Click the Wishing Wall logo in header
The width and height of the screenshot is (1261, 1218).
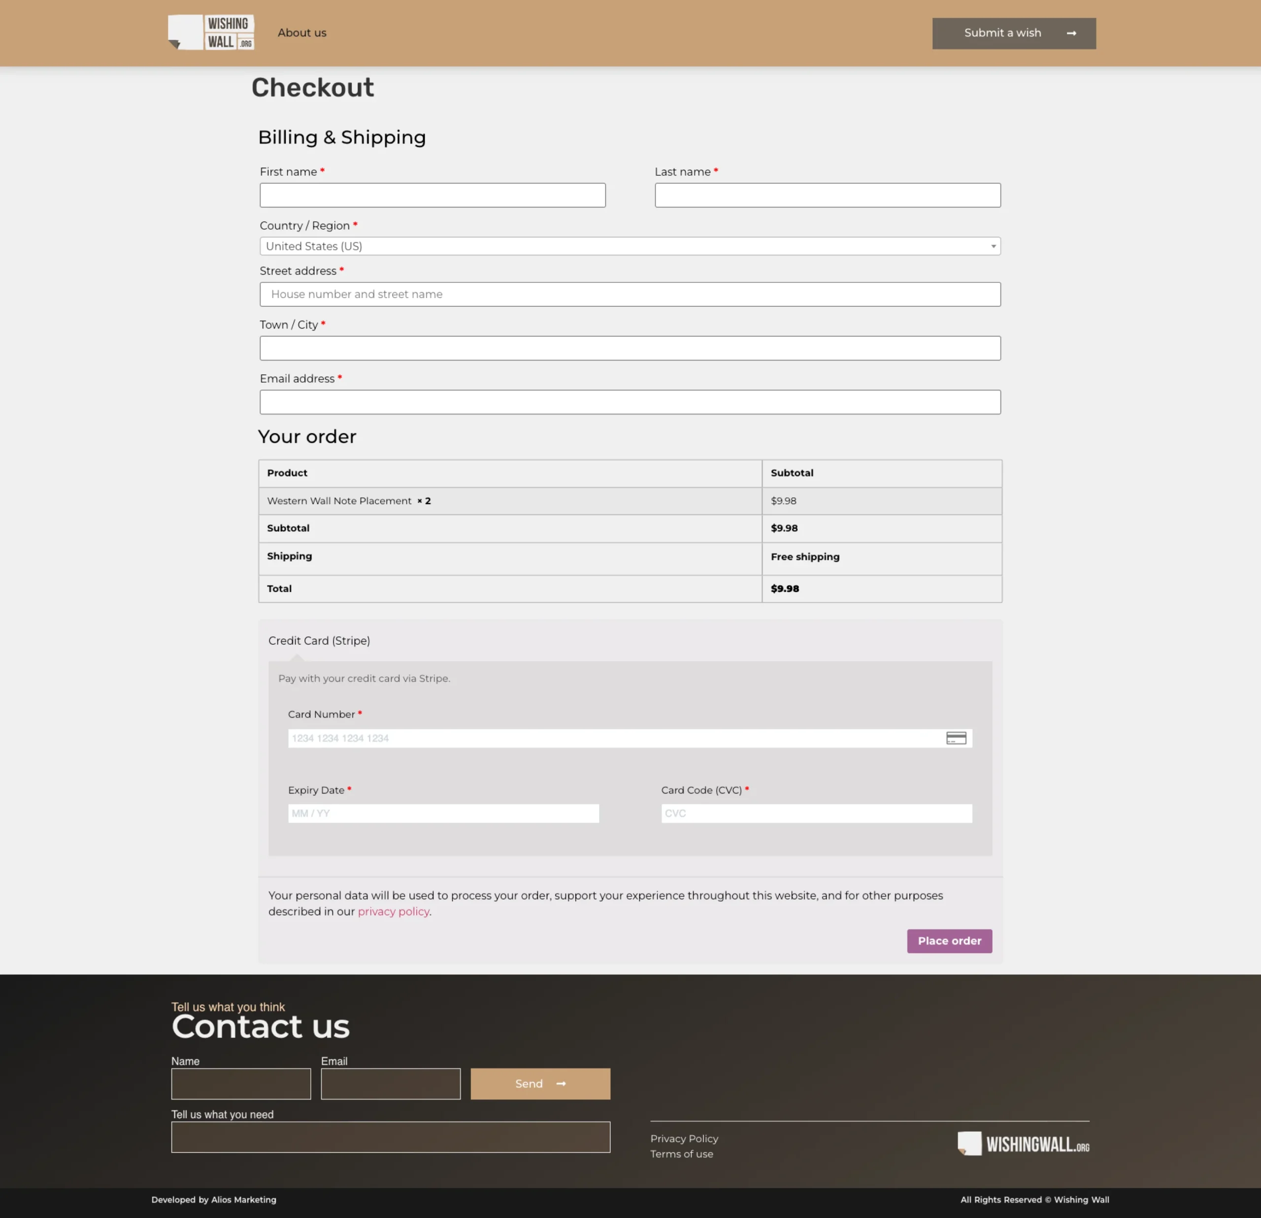pyautogui.click(x=211, y=32)
